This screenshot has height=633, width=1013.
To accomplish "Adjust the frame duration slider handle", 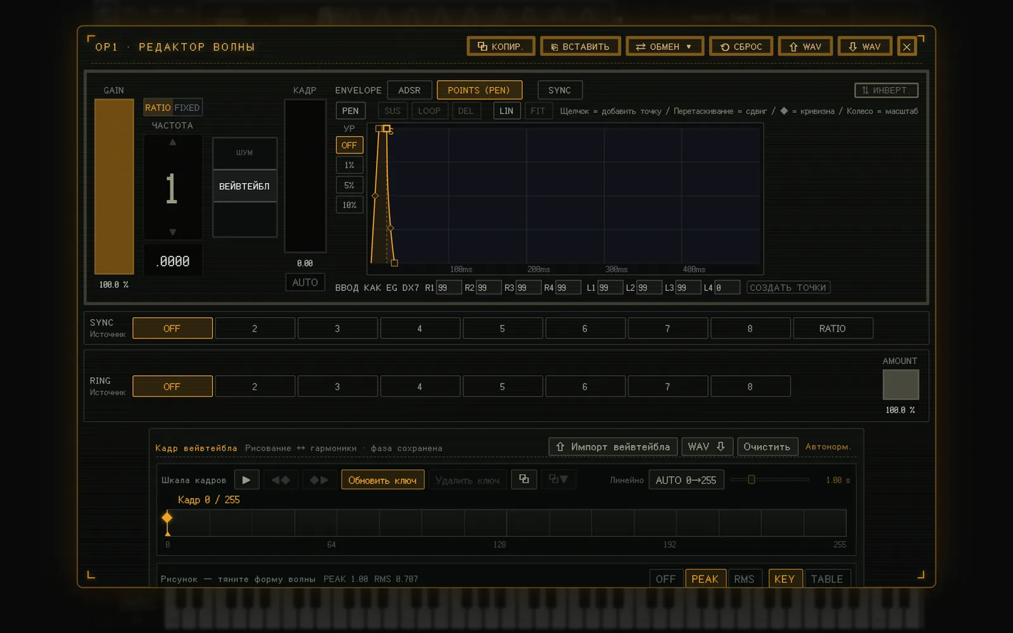I will [752, 480].
